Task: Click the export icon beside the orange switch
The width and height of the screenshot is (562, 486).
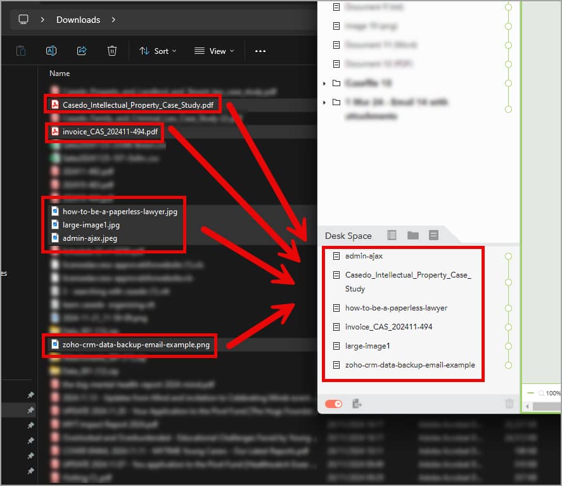Action: click(x=357, y=404)
